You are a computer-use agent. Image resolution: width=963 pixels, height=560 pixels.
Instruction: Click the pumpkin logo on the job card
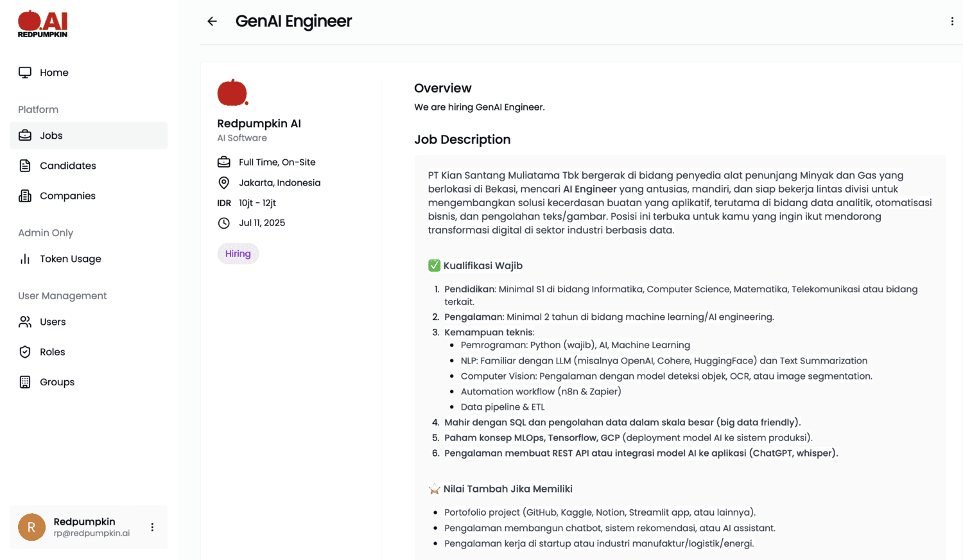tap(232, 92)
